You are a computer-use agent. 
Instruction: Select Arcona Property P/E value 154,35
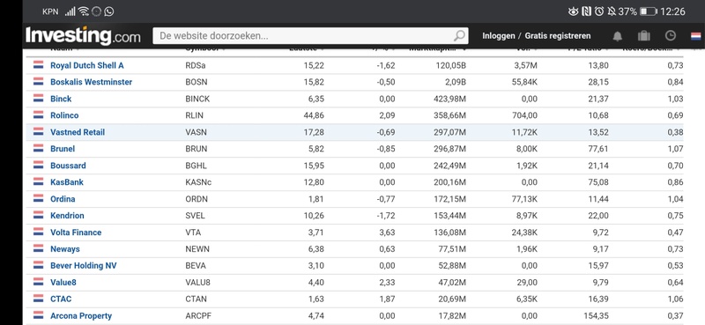pyautogui.click(x=596, y=316)
